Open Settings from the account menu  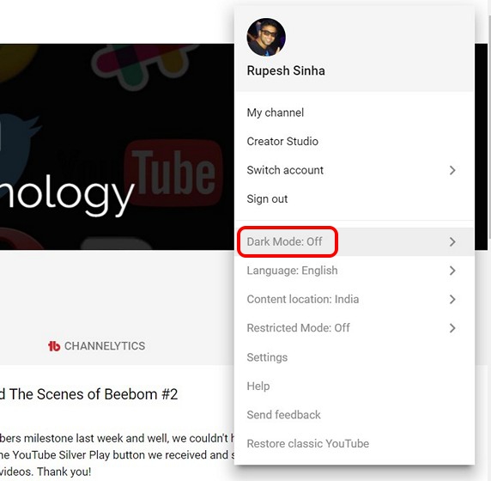point(355,357)
